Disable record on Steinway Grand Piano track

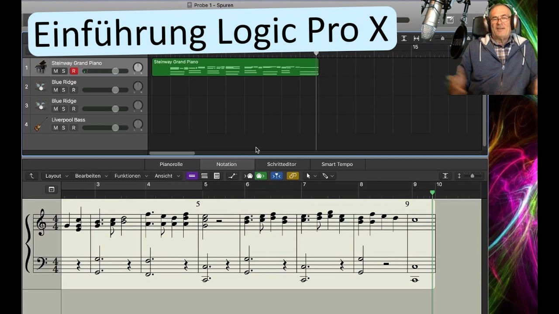click(74, 71)
